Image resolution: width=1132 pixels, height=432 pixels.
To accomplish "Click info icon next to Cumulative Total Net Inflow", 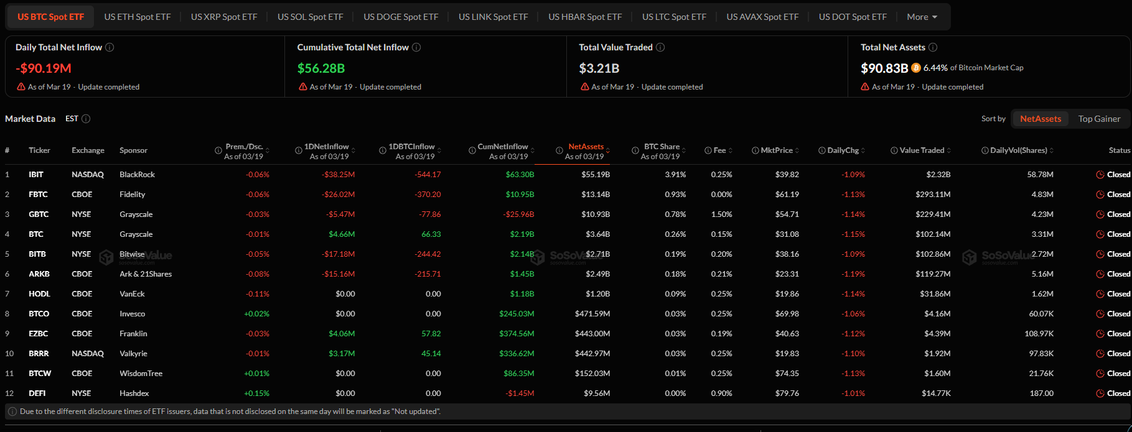I will point(416,47).
